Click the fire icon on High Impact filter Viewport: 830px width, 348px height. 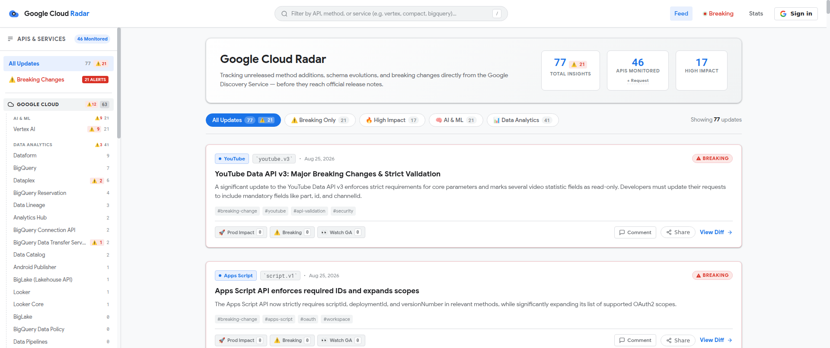click(369, 120)
